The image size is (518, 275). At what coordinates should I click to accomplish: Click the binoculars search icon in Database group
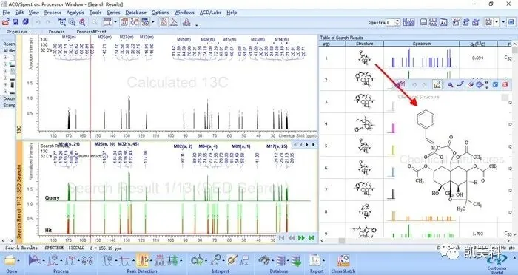[x=264, y=260]
